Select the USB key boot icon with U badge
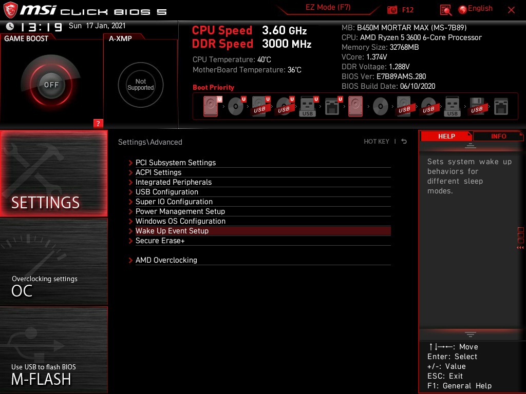 pos(308,106)
